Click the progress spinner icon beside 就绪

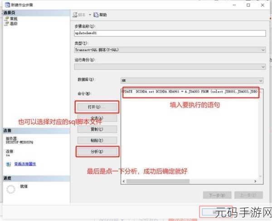point(11,189)
